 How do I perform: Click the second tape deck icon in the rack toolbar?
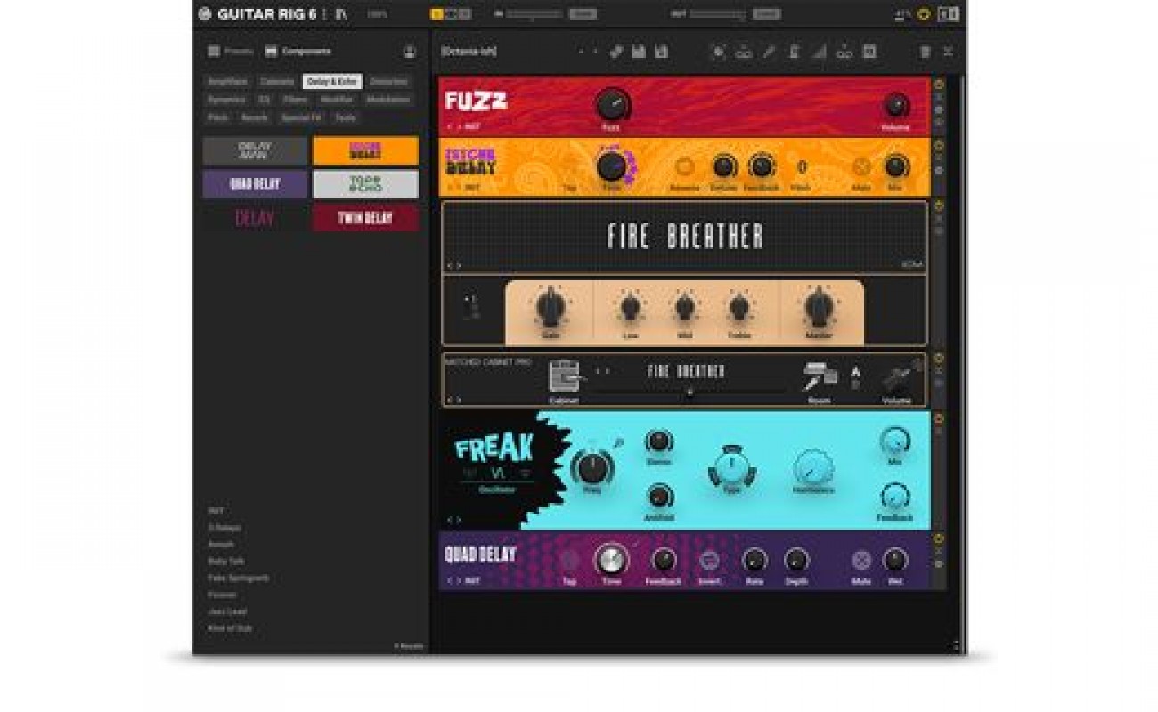point(844,53)
